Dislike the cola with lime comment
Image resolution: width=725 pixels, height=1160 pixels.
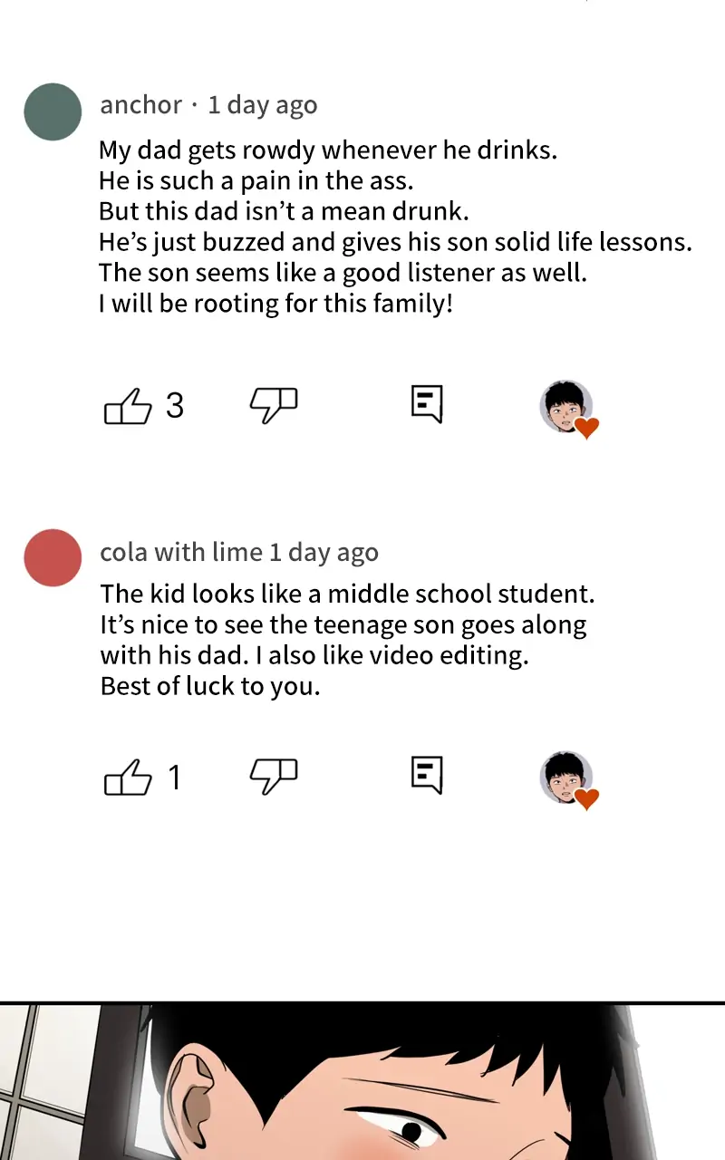[x=273, y=777]
